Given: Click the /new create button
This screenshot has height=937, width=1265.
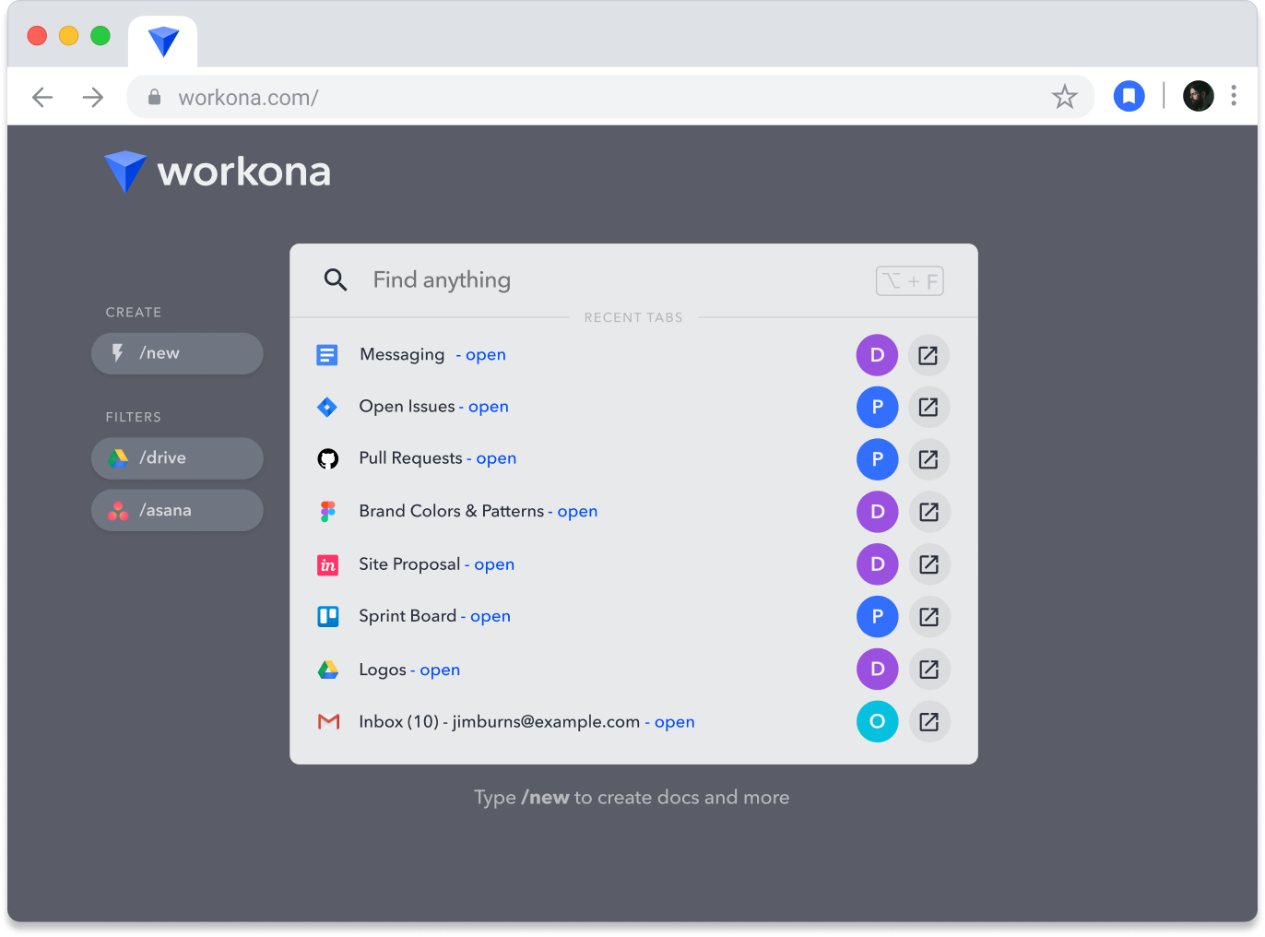Looking at the screenshot, I should (177, 353).
